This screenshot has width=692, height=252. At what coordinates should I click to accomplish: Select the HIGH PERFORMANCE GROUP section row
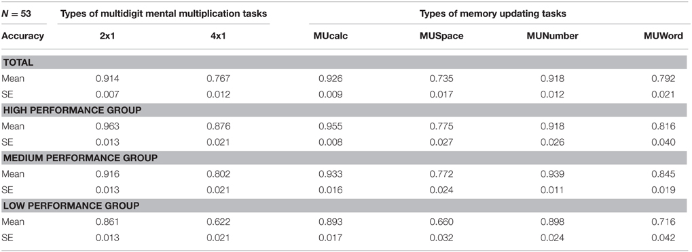coord(344,110)
